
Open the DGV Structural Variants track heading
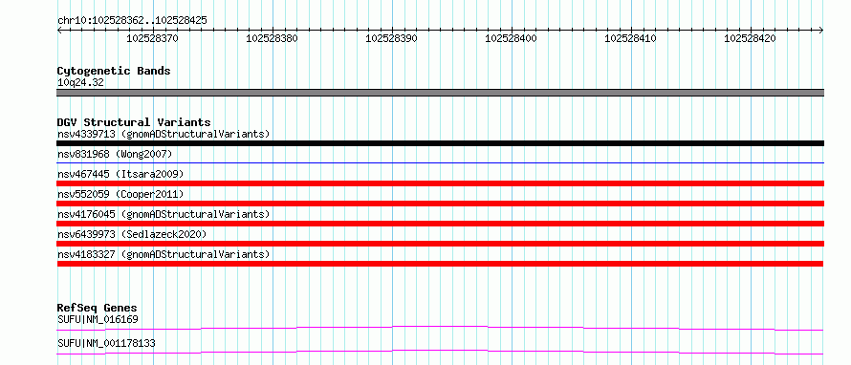[134, 122]
